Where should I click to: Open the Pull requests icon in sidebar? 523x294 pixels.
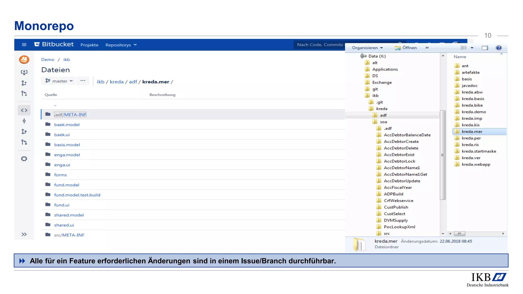[x=24, y=142]
